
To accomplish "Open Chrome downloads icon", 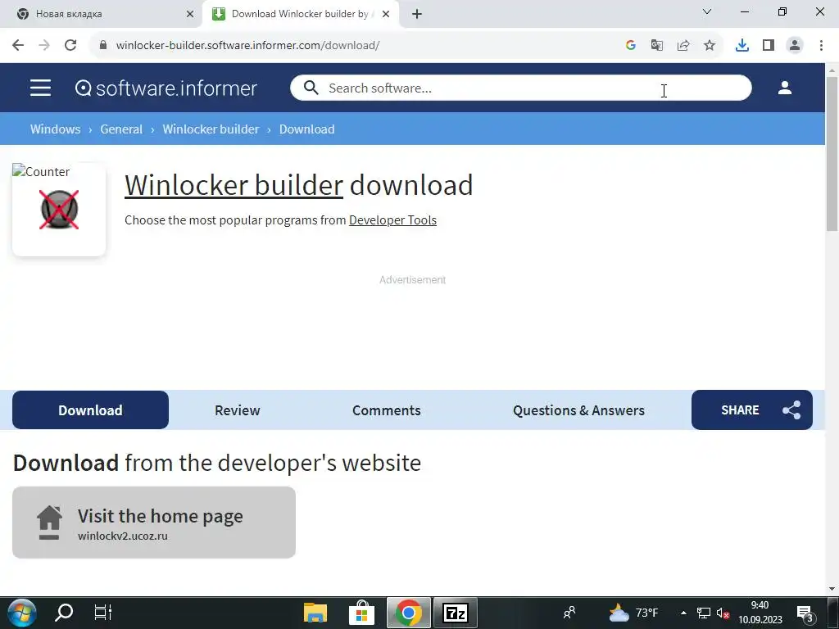I will pos(741,45).
